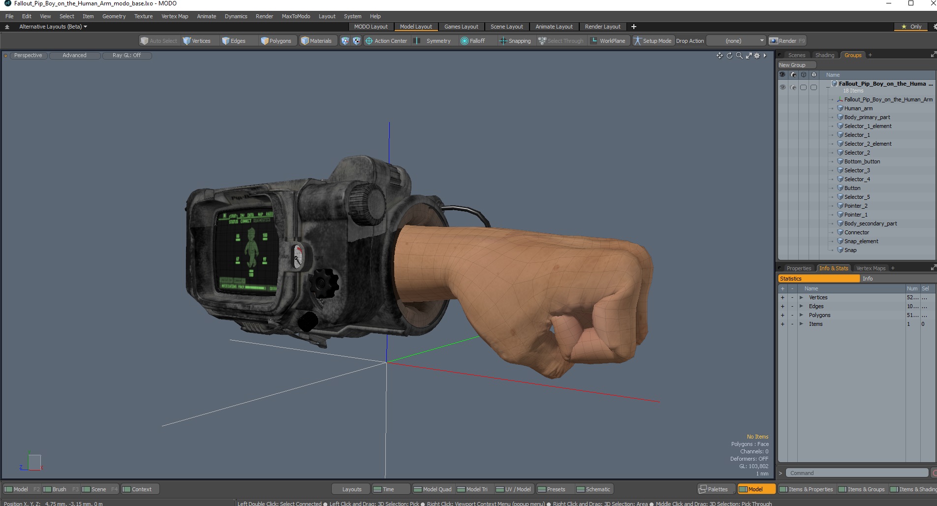Add a new layout tab with plus
937x506 pixels.
[x=634, y=27]
